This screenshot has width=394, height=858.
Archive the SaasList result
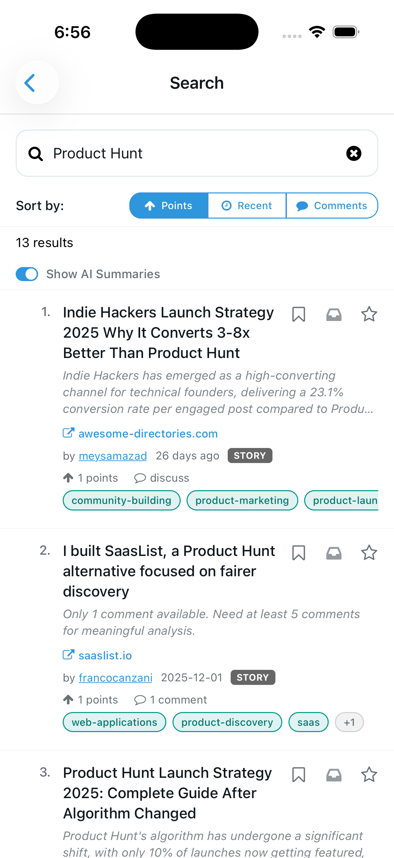(334, 553)
